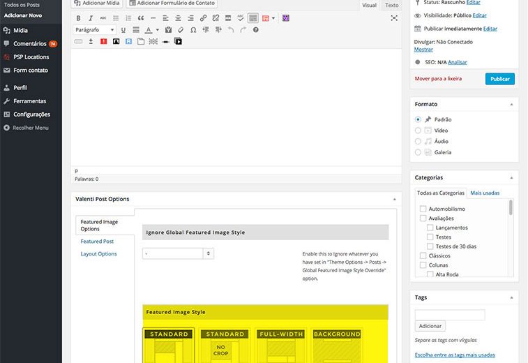Tick the Clássicos category checkbox
This screenshot has width=528, height=363.
tap(423, 256)
